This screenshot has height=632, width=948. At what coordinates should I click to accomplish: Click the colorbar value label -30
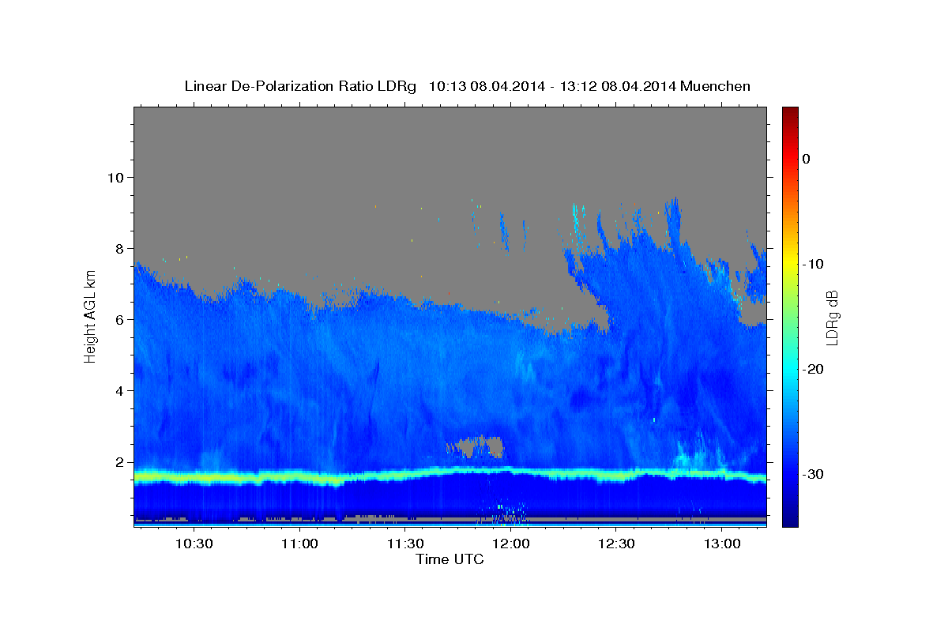coord(814,474)
